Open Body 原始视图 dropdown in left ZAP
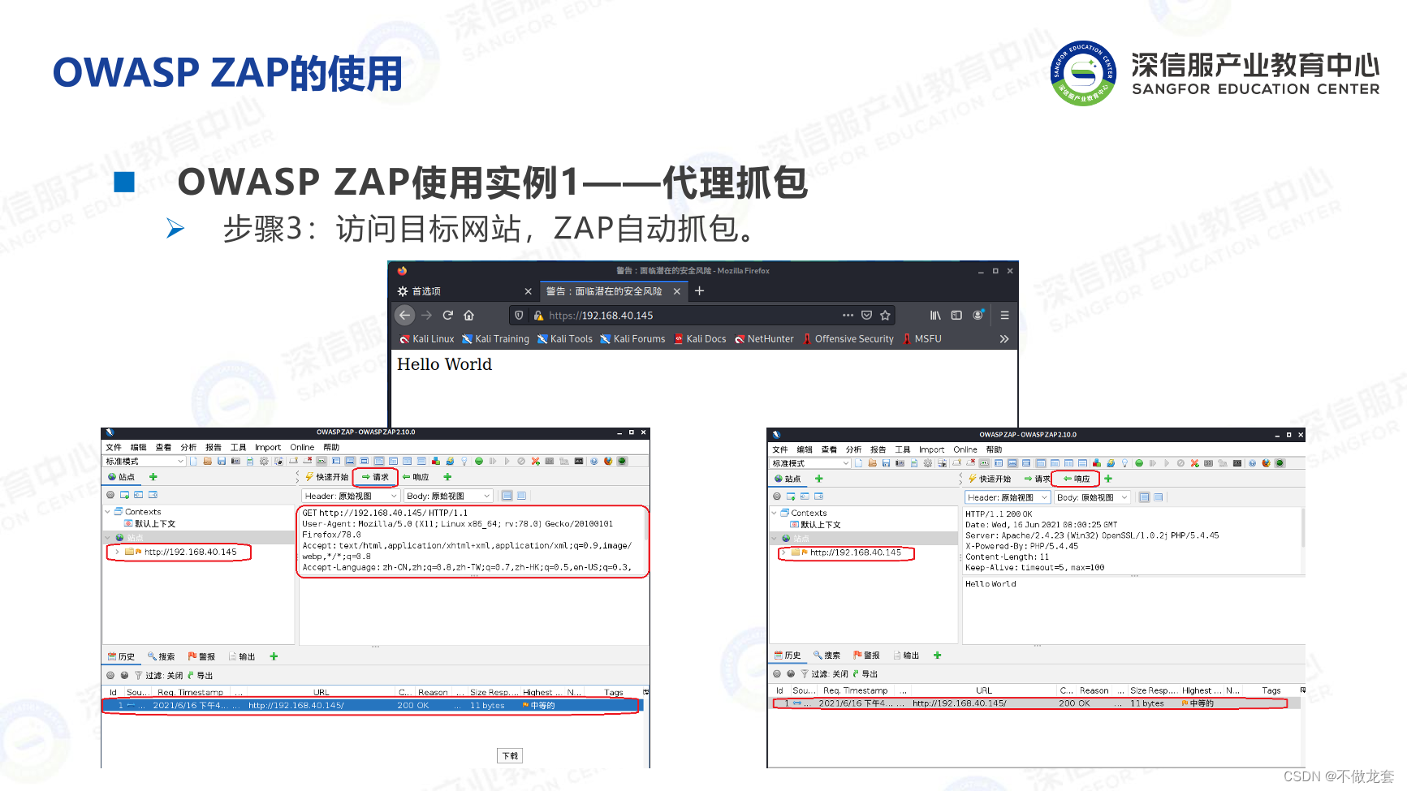1407x791 pixels. coord(448,496)
